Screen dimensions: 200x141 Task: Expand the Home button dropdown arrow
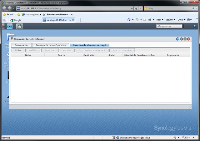click(x=133, y=20)
